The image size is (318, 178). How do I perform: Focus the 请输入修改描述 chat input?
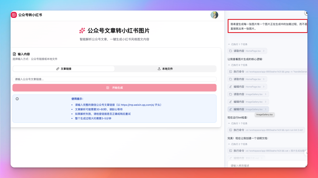(267, 165)
